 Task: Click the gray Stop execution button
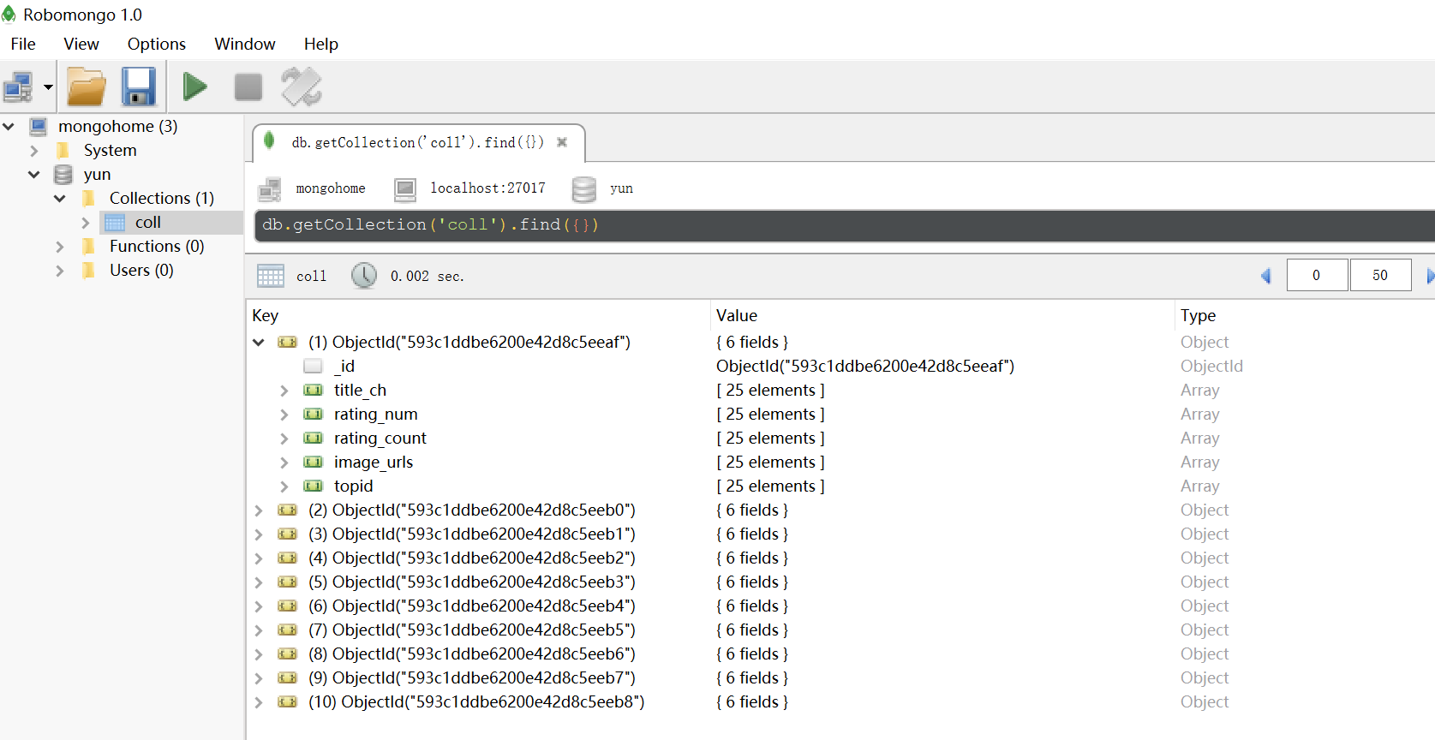click(248, 87)
